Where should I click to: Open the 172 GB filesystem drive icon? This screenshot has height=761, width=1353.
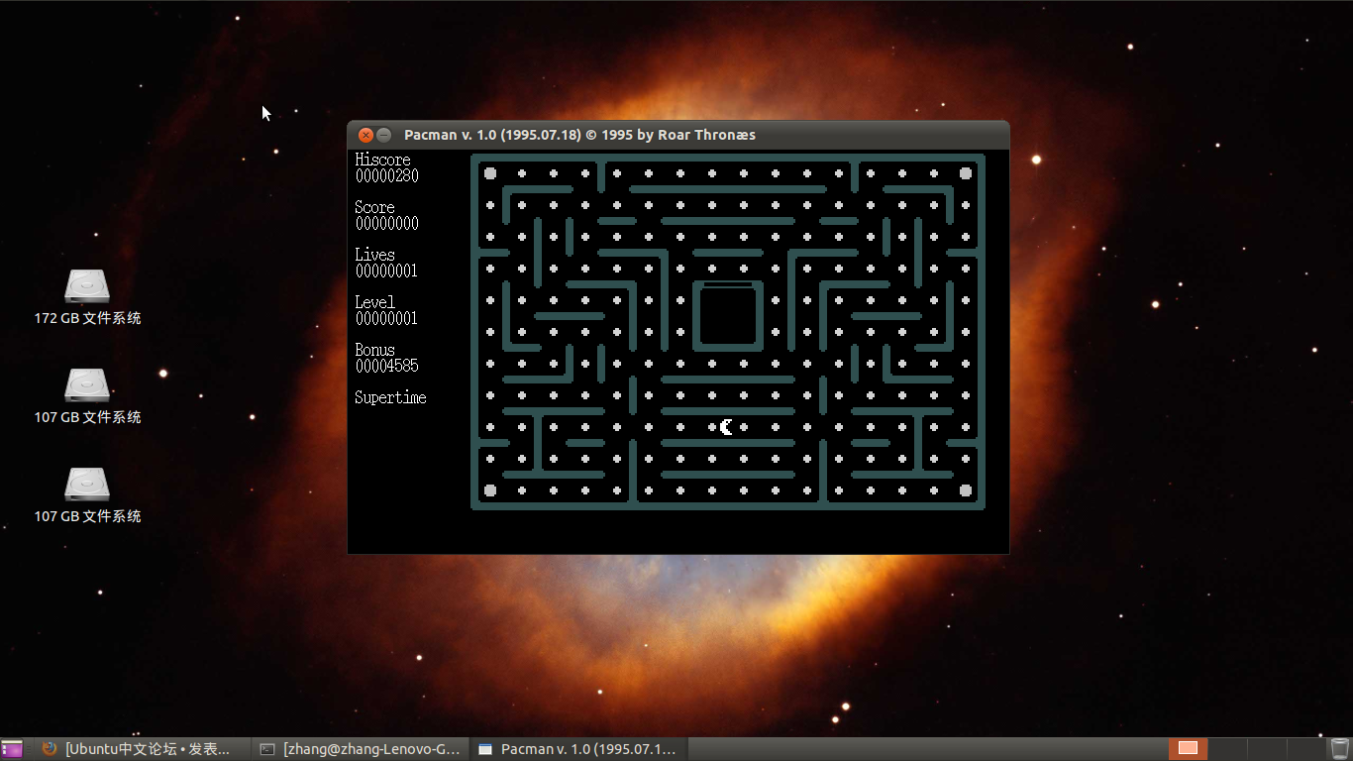pos(87,286)
